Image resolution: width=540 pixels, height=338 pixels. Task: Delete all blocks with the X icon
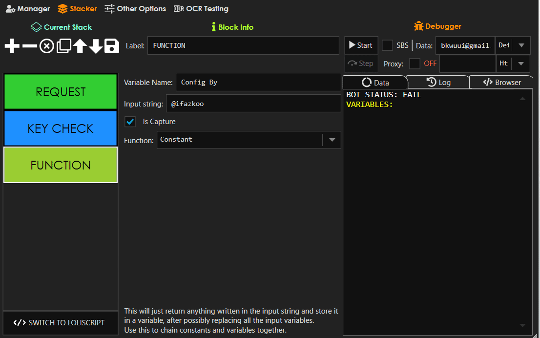[46, 46]
